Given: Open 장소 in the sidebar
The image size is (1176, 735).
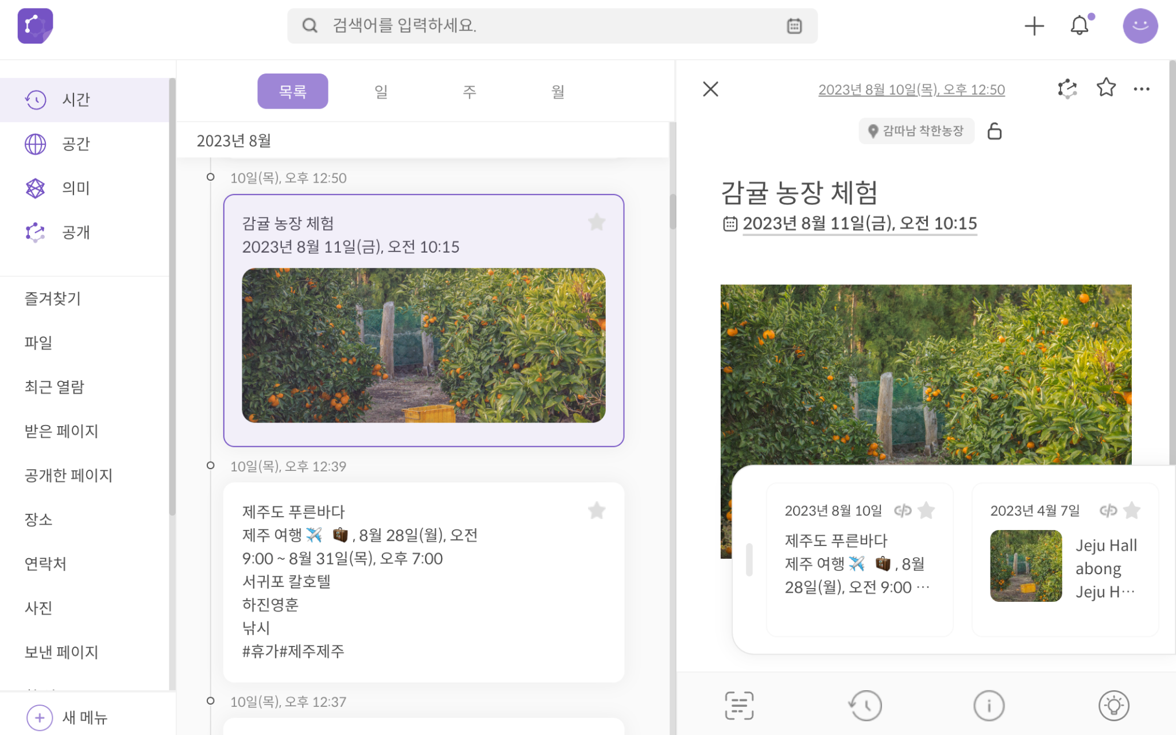Looking at the screenshot, I should tap(38, 520).
